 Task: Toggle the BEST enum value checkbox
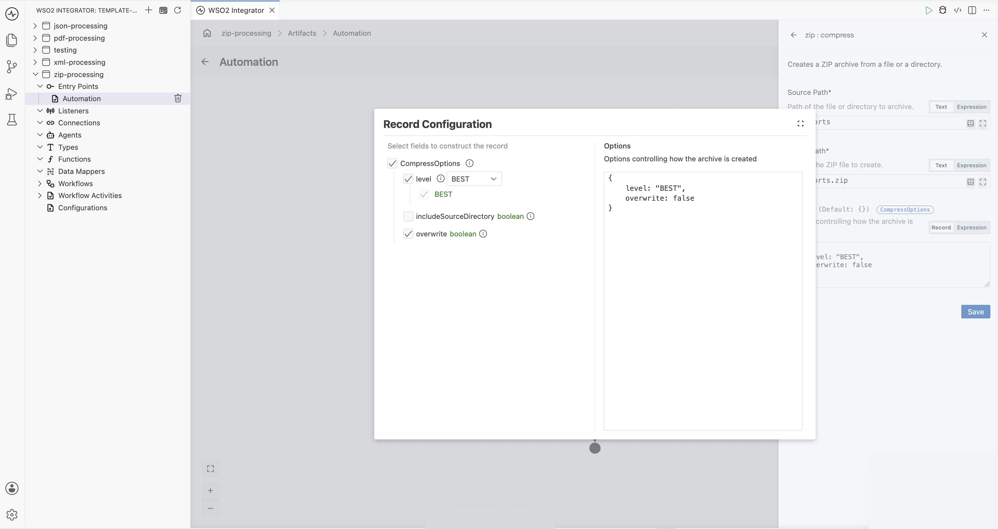click(424, 194)
